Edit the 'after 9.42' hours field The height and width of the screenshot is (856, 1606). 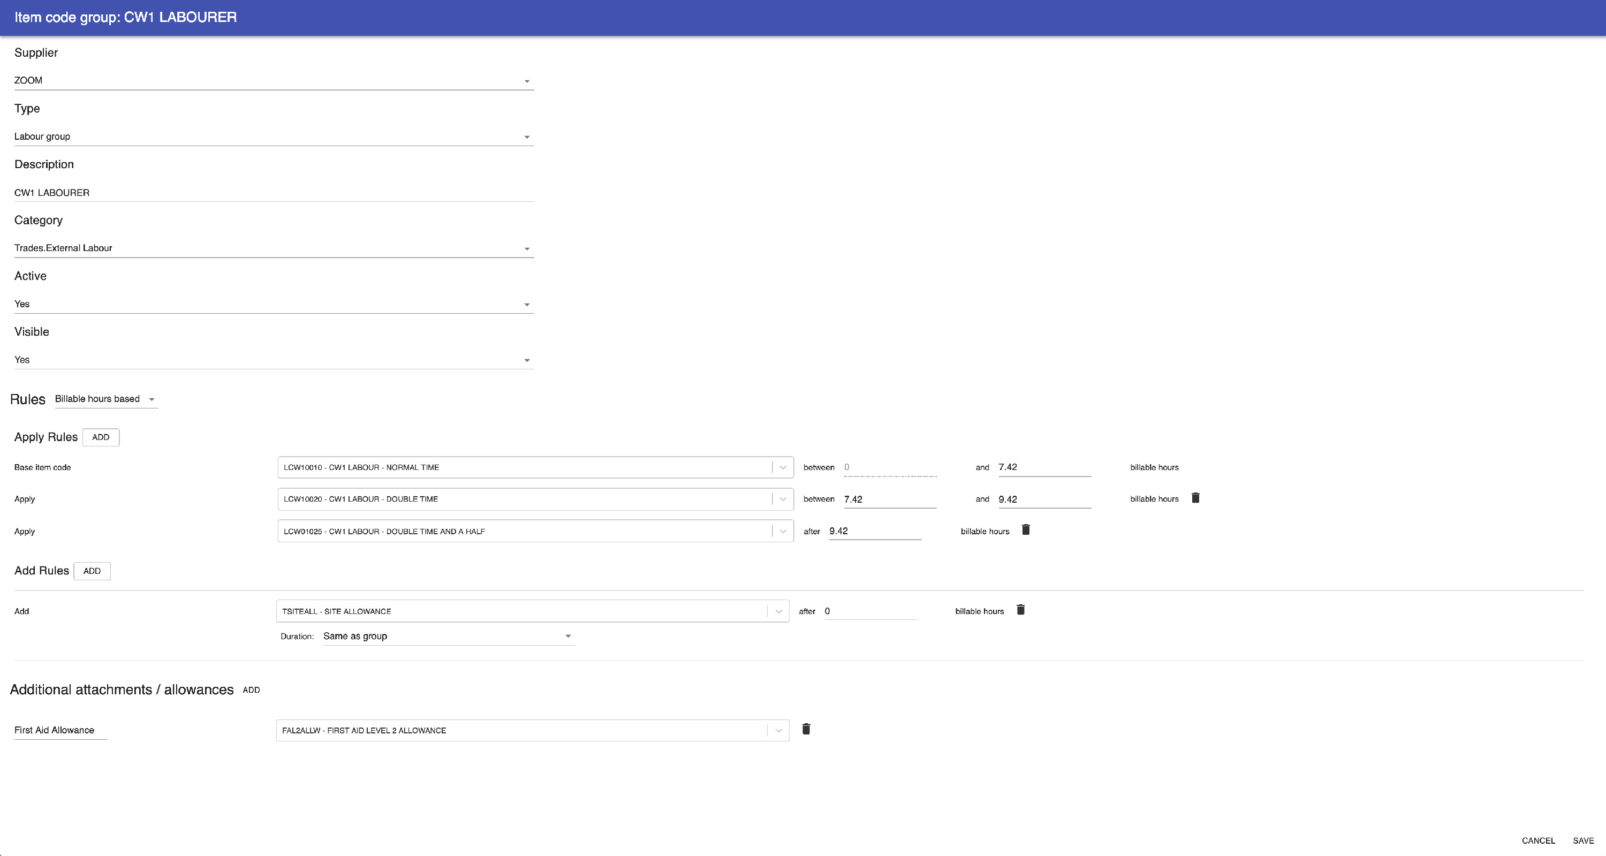875,531
